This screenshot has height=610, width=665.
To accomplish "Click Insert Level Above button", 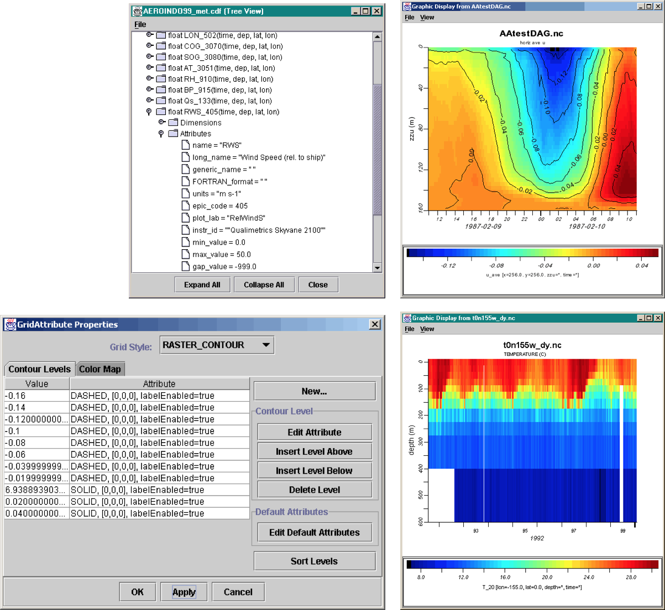I will 315,451.
